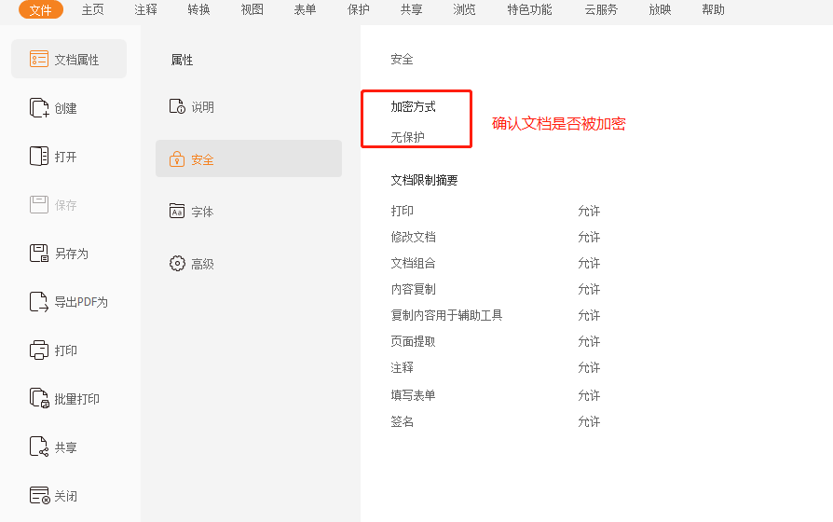Open the 转换 convert ribbon tab
833x522 pixels.
coord(198,9)
